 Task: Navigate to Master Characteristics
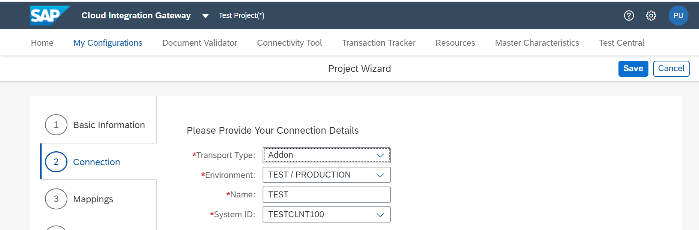pos(537,43)
